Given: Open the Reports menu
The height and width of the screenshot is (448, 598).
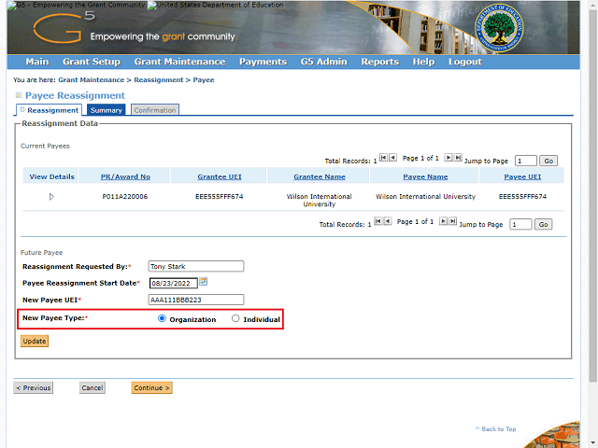Looking at the screenshot, I should pos(380,62).
